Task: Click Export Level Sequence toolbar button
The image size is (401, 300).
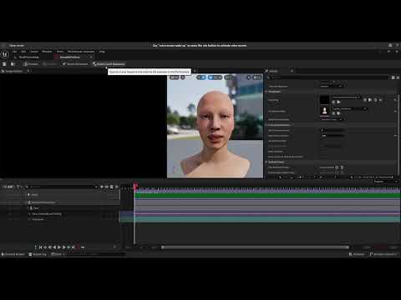Action: click(109, 64)
